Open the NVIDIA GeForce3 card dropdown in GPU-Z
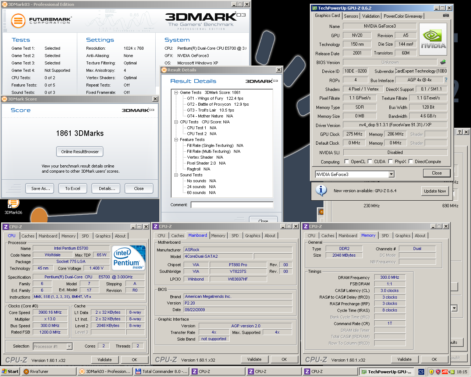Viewport: 471px width, 377px height. 392,174
